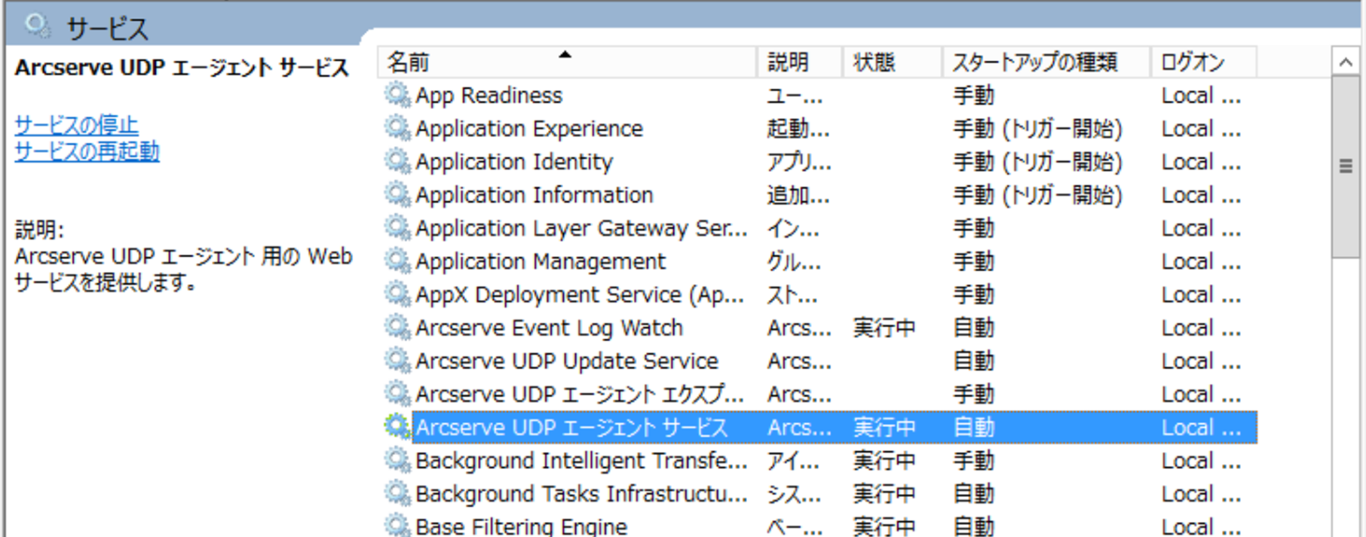Stop the service via サービスの停止 link
Viewport: 1366px width, 537px height.
76,124
